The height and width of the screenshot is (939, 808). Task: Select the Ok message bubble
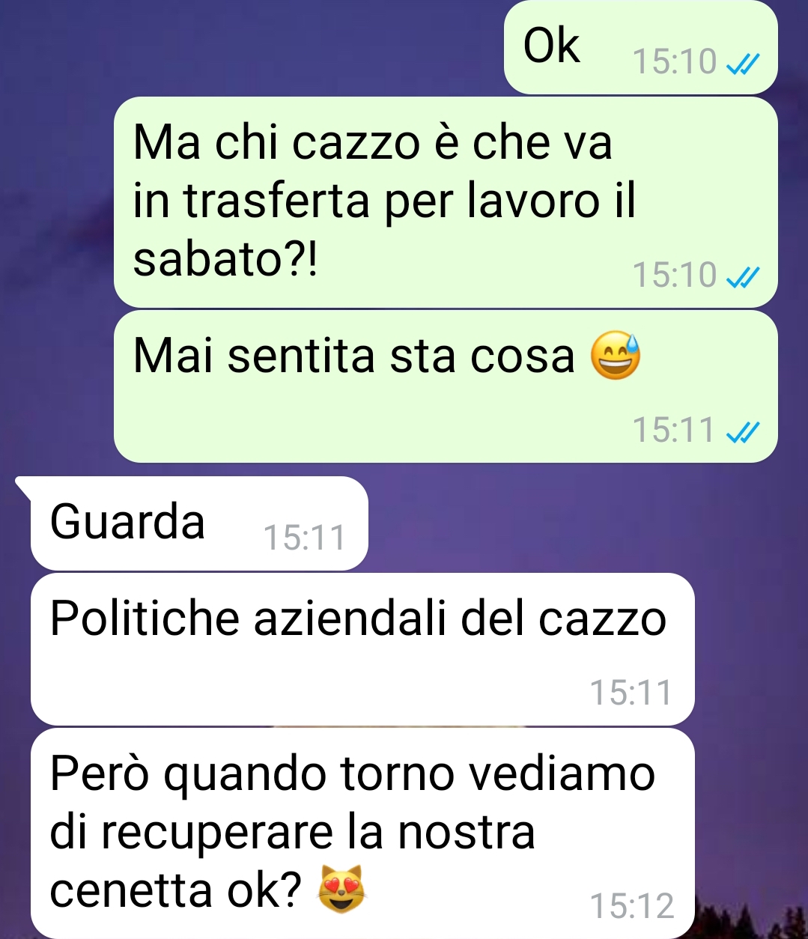641,47
